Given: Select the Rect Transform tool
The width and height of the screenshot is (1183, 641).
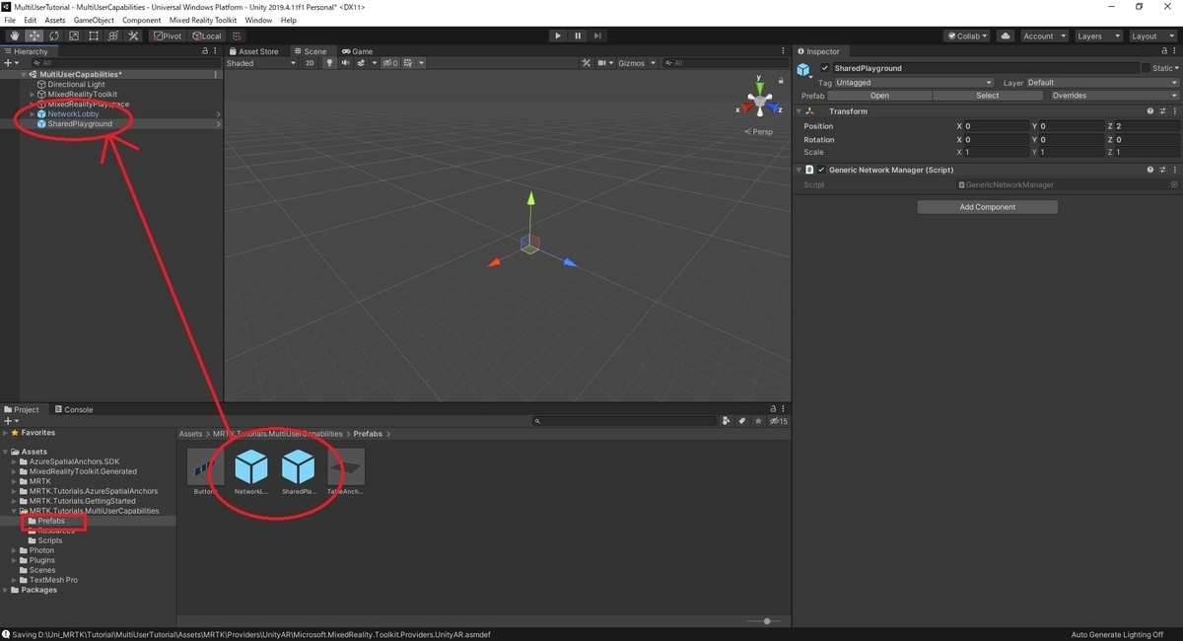Looking at the screenshot, I should (94, 36).
